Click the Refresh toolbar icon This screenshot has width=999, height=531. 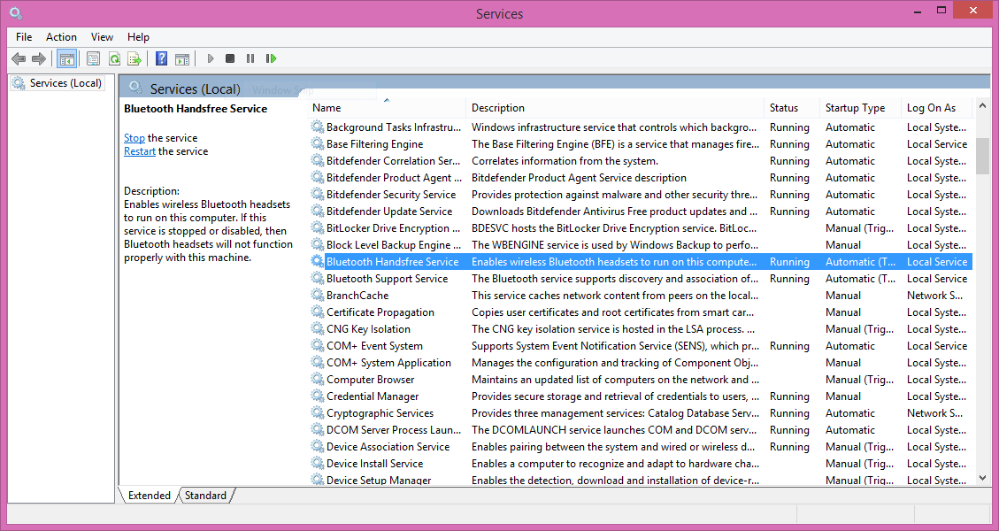pyautogui.click(x=114, y=58)
